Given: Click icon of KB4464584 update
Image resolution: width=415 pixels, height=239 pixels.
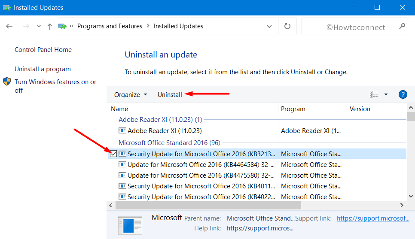Looking at the screenshot, I should 122,164.
